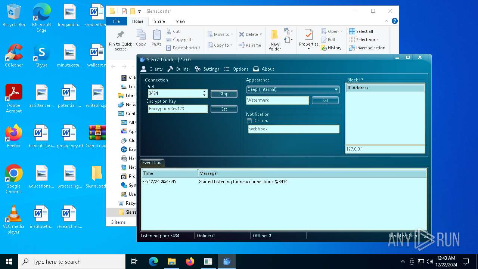Open Google Chrome desktop shortcut

click(14, 179)
